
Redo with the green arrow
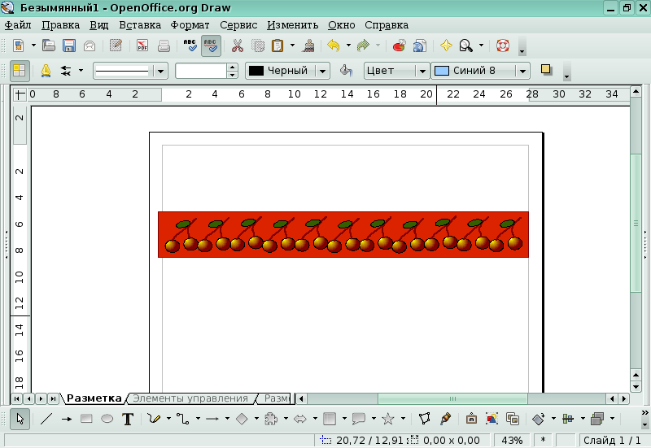363,46
